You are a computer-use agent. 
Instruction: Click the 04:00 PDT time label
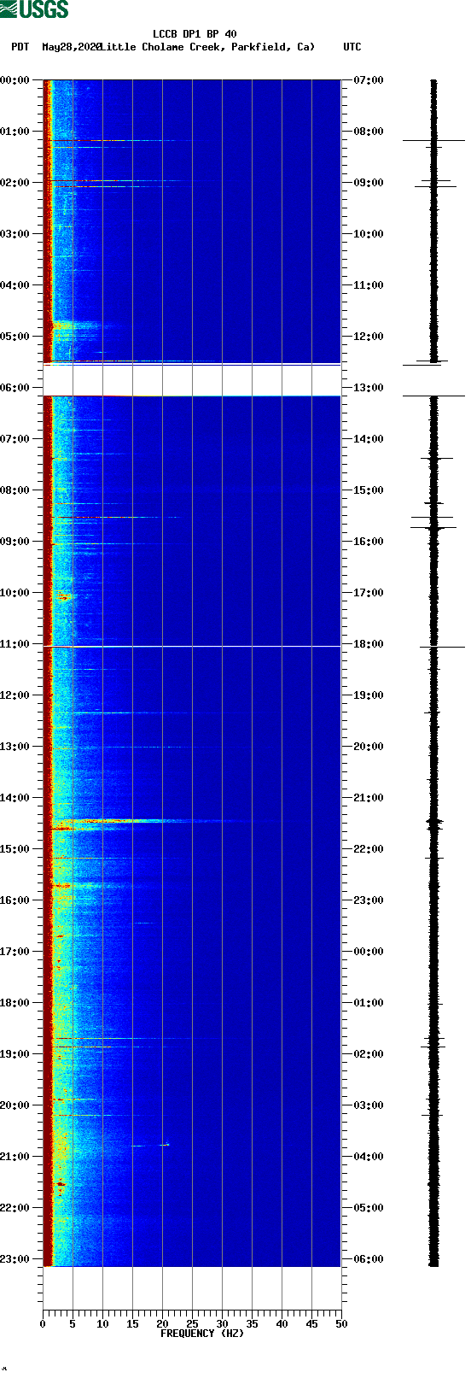coord(15,285)
